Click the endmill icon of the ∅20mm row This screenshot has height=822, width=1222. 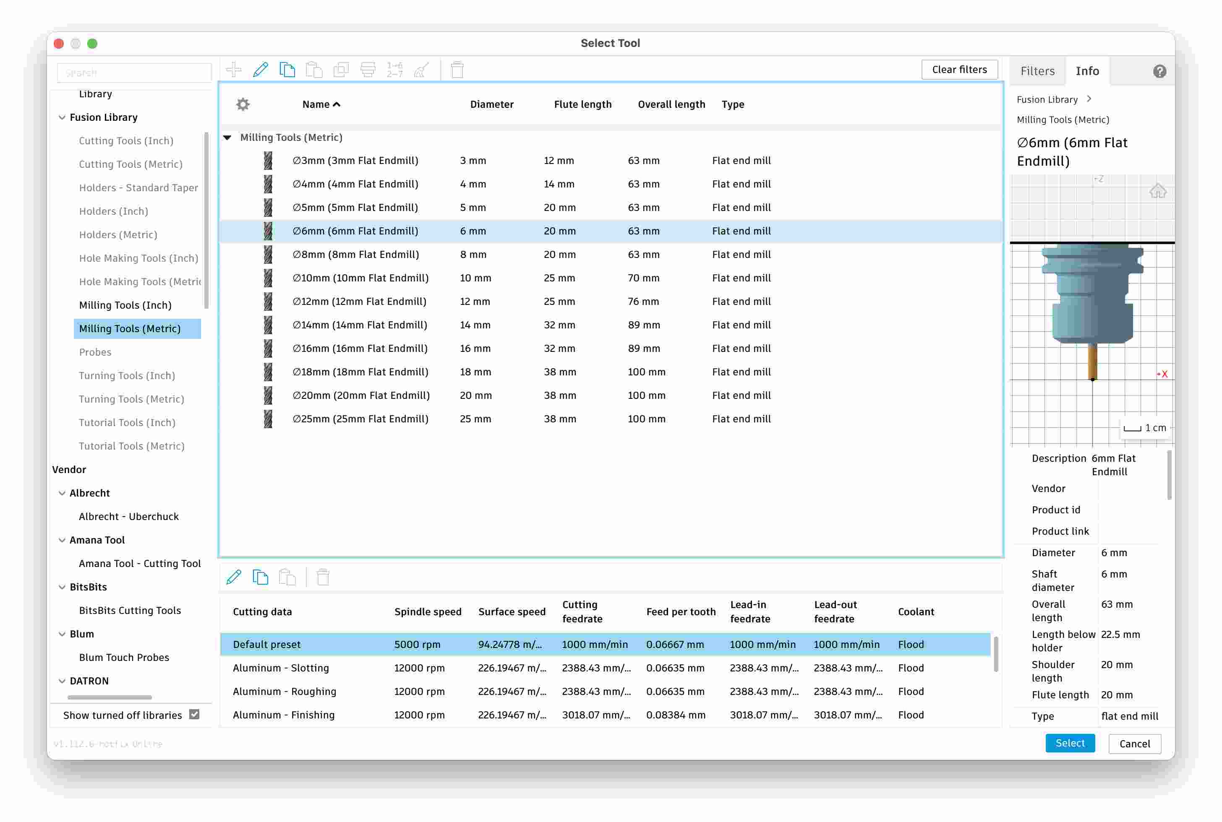coord(268,395)
